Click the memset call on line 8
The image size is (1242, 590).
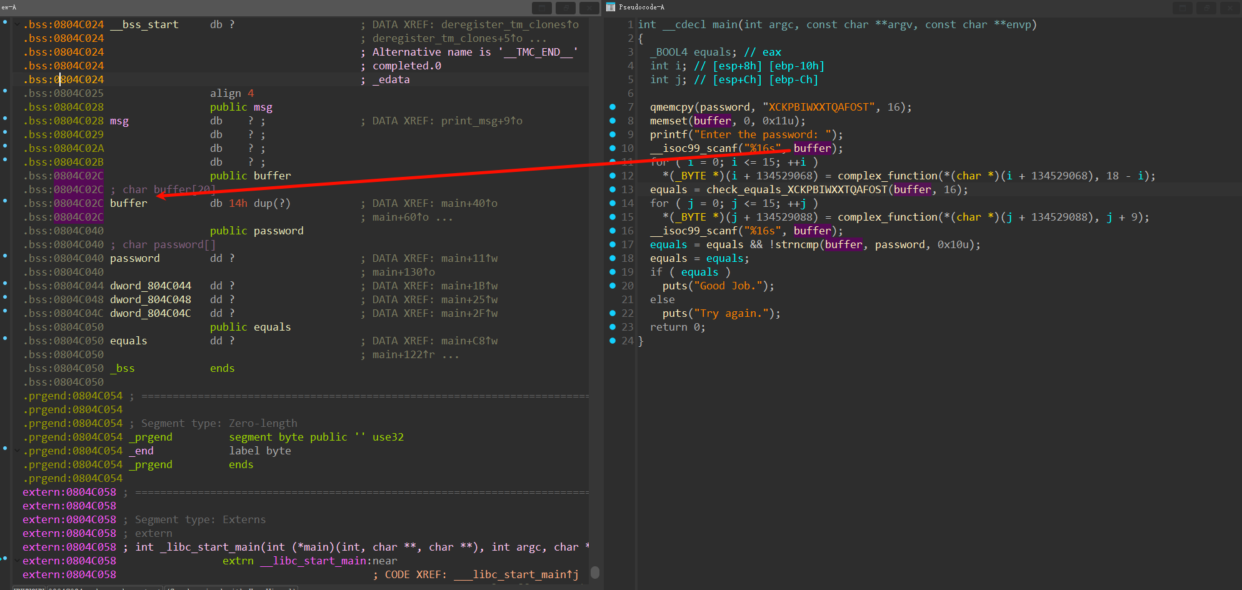coord(669,121)
